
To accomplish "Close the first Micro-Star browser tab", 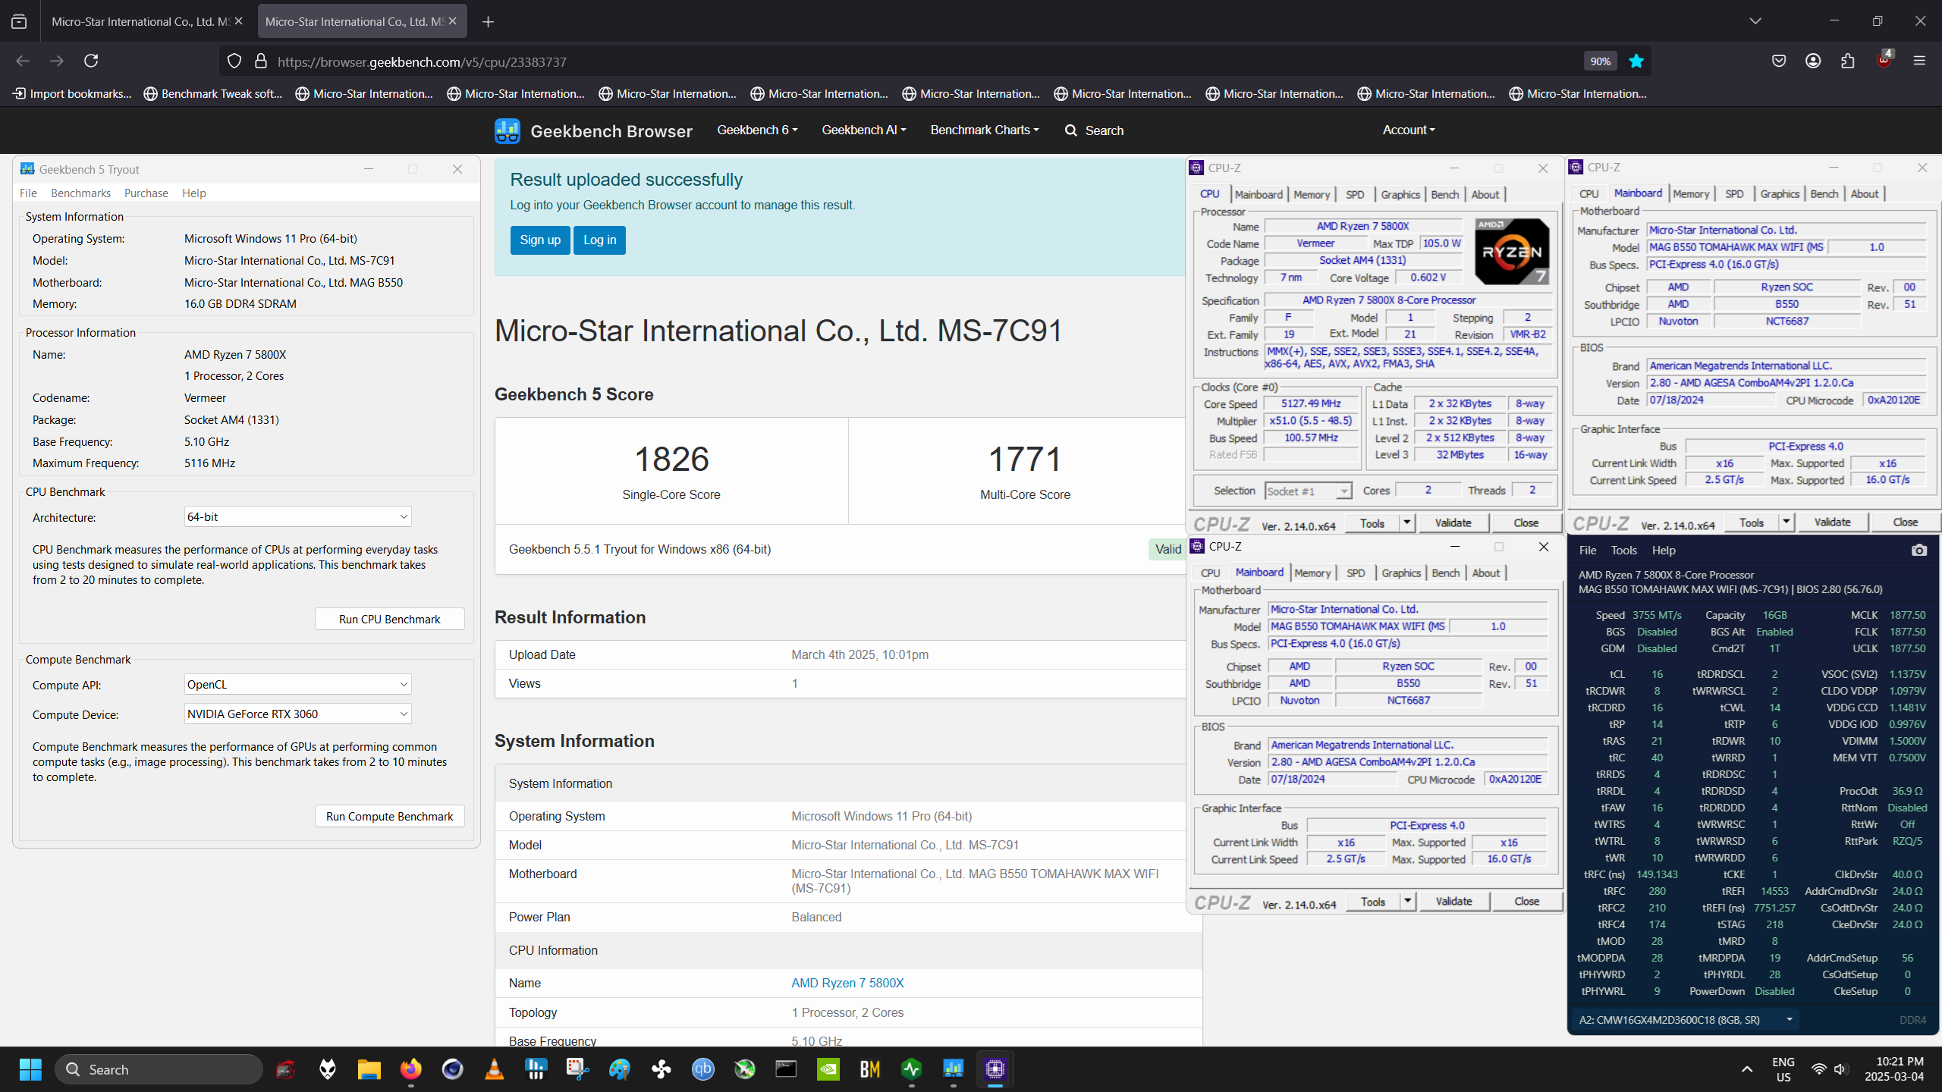I will tap(239, 21).
